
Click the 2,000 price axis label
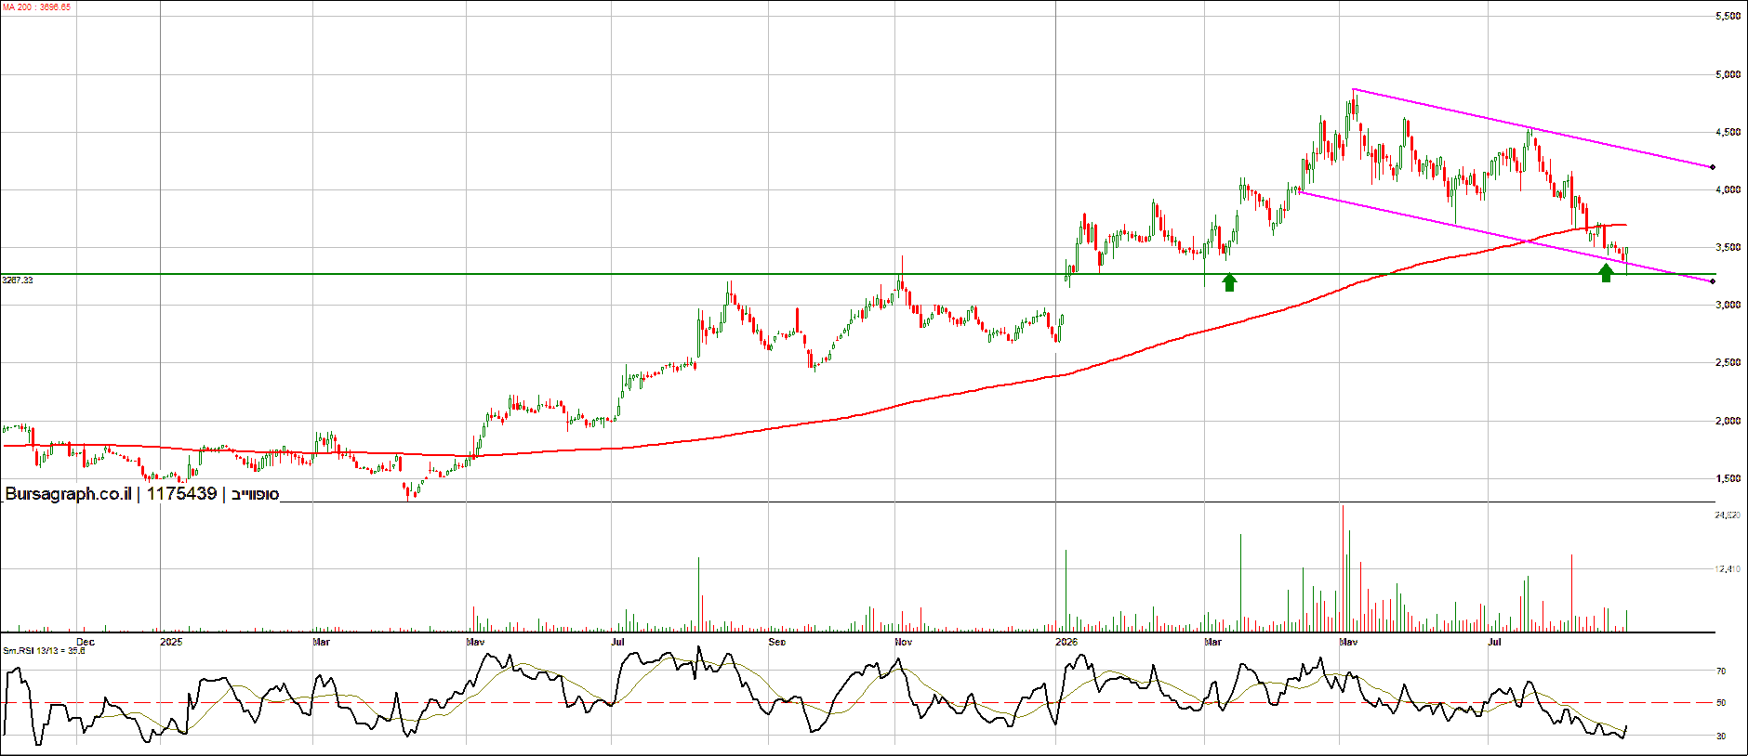pos(1728,421)
